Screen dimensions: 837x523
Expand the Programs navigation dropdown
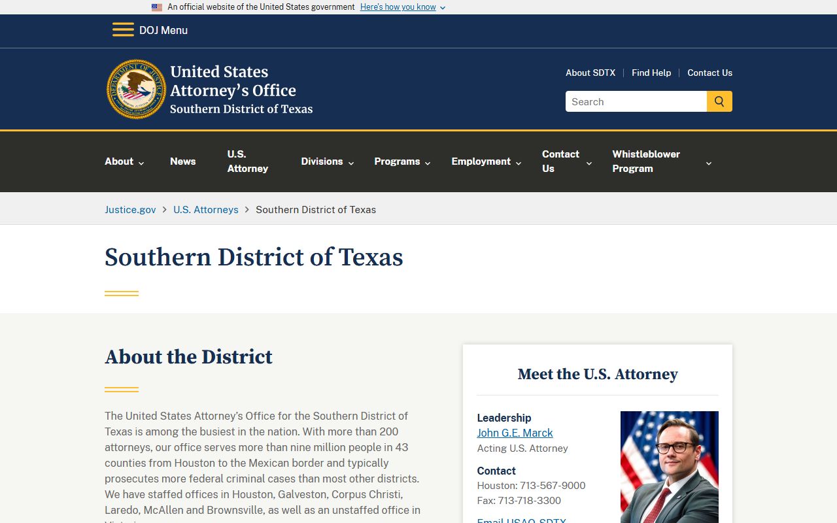click(403, 161)
